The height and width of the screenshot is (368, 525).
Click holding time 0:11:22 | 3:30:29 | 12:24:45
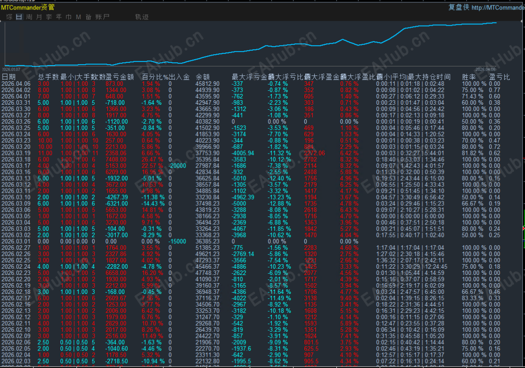412,267
